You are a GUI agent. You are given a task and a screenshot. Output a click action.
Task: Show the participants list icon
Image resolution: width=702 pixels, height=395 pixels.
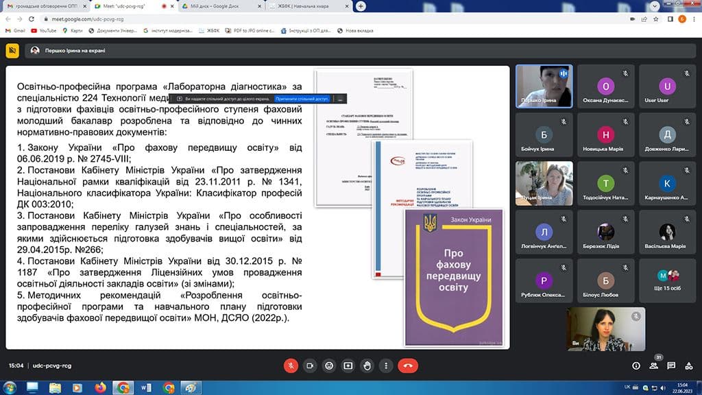pos(653,366)
